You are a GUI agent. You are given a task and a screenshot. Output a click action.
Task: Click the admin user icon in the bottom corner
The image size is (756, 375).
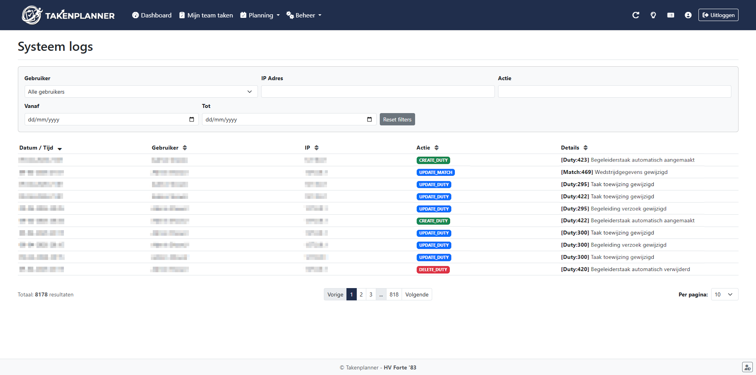[747, 367]
